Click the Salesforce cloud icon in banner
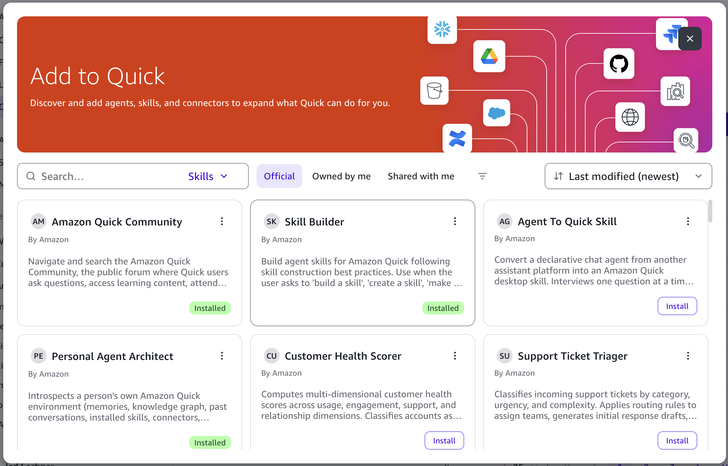 pyautogui.click(x=497, y=113)
